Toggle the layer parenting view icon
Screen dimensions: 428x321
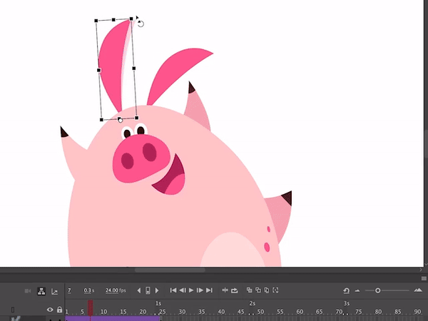(x=41, y=291)
